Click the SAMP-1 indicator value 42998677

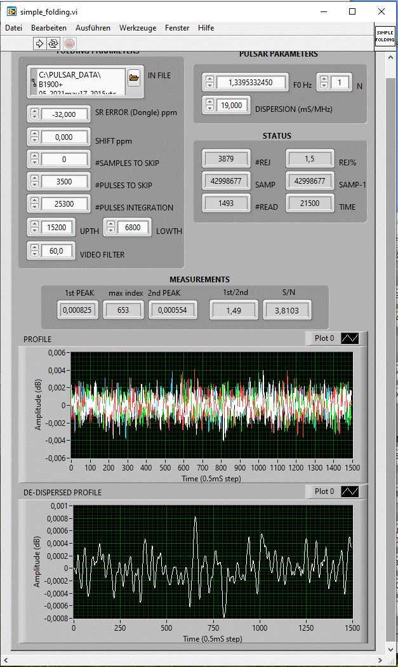[310, 181]
